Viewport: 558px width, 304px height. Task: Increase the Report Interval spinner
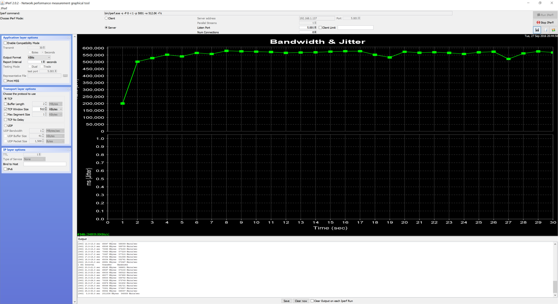pos(44,61)
